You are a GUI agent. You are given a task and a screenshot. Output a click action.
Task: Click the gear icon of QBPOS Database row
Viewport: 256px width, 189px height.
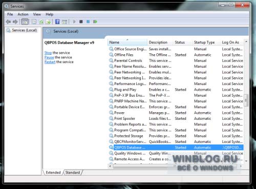point(111,148)
